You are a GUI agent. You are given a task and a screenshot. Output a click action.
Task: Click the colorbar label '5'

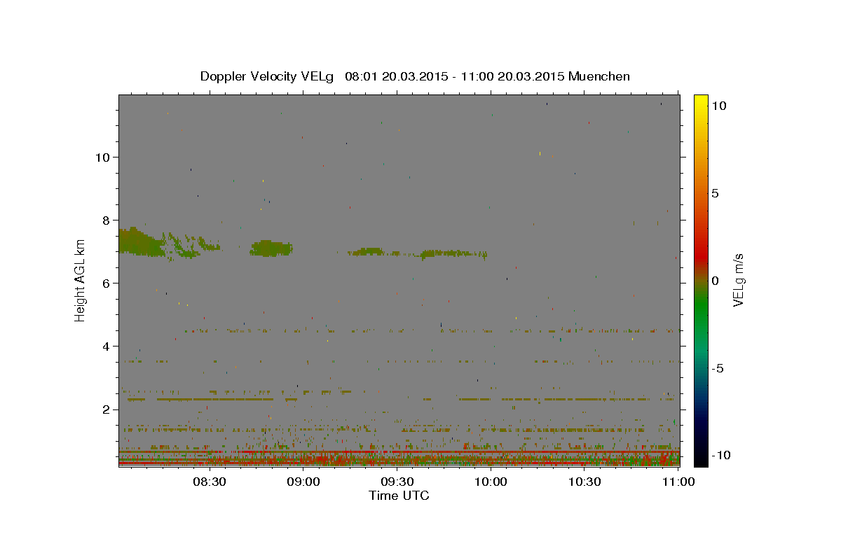715,193
